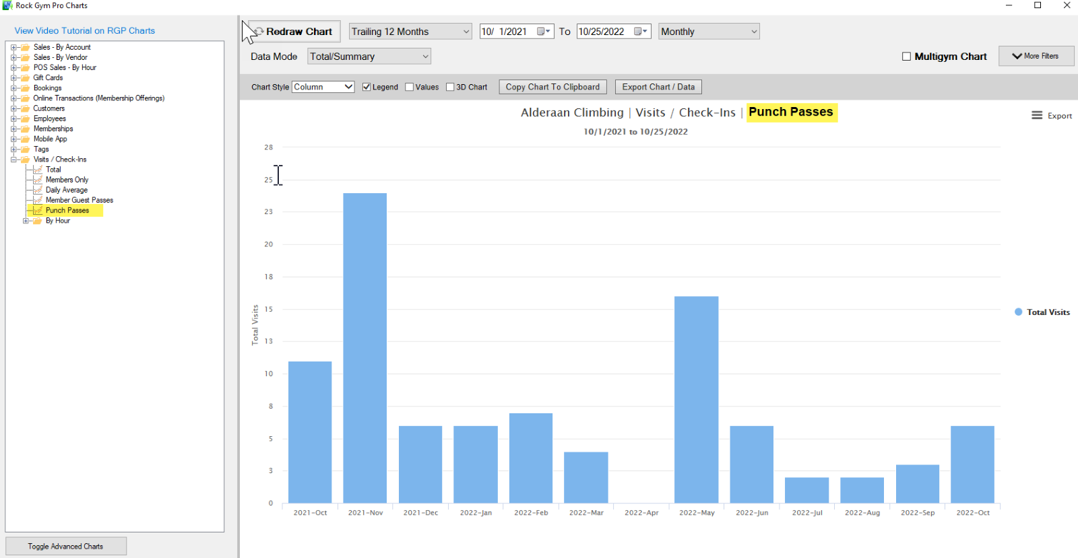This screenshot has width=1078, height=558.
Task: Open the start date calendar picker icon
Action: pos(544,32)
